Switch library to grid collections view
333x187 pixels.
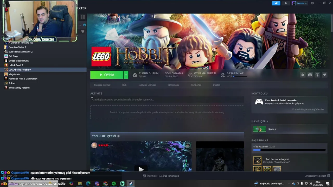(x=83, y=17)
